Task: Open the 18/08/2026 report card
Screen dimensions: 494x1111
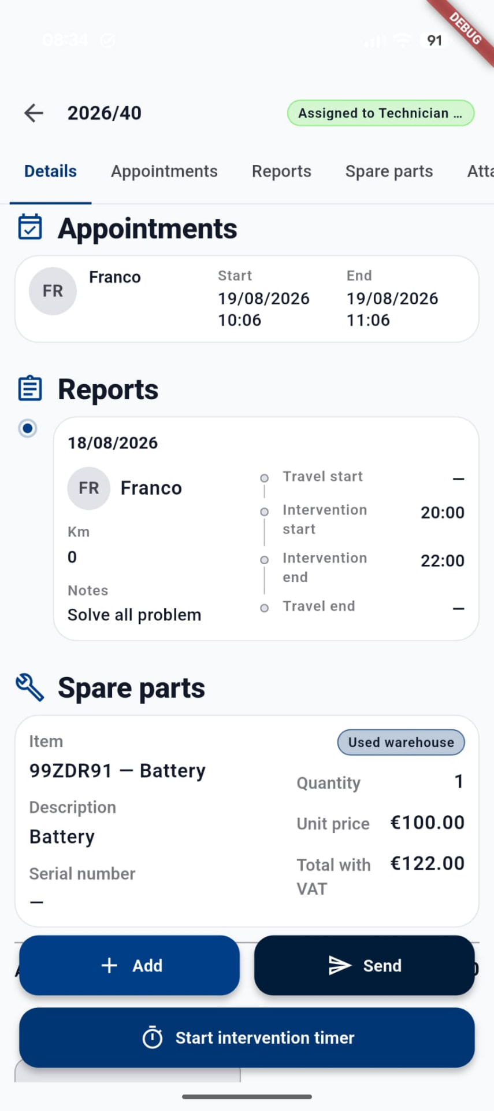Action: [266, 528]
